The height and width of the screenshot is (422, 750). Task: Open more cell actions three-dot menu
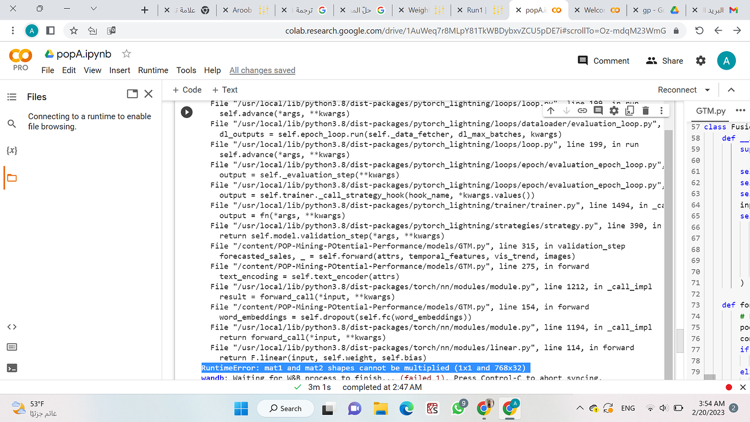[x=661, y=110]
